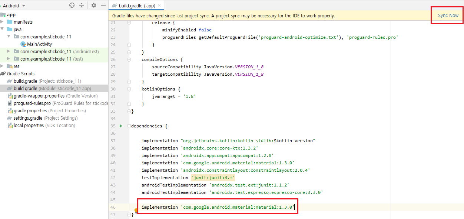Image resolution: width=464 pixels, height=219 pixels.
Task: Click the lightbulb quick-fix icon near line 46
Action: pyautogui.click(x=136, y=211)
